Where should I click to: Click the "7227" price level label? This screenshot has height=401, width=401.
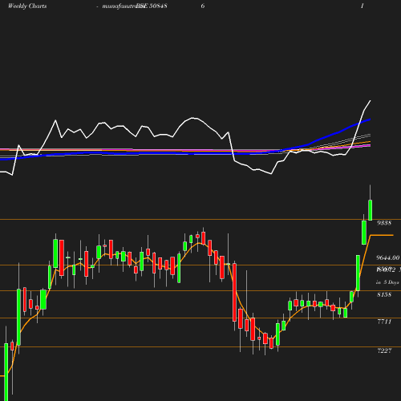click(384, 350)
